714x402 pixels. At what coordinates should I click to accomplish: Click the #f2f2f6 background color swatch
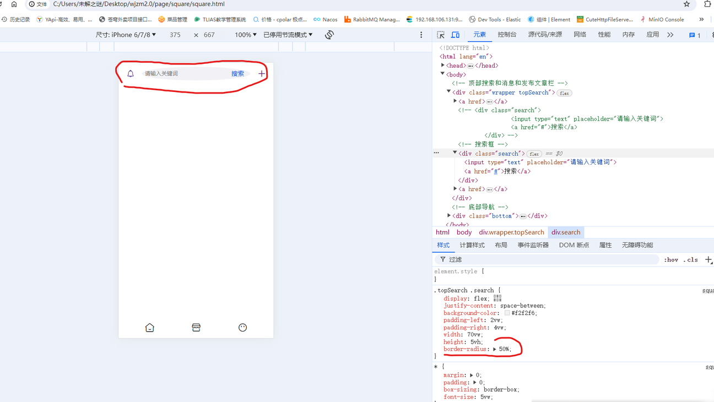(507, 313)
